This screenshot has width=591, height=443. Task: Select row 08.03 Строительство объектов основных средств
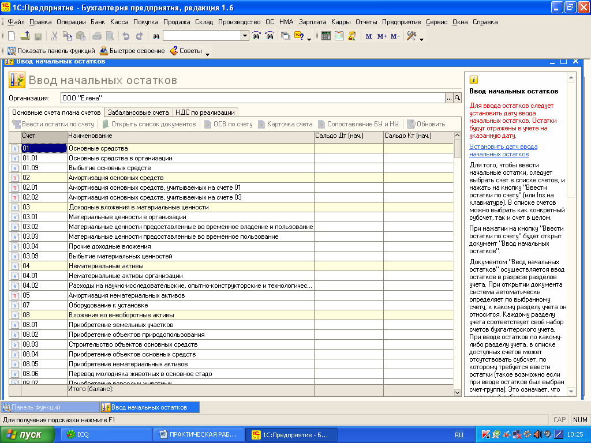[x=231, y=344]
